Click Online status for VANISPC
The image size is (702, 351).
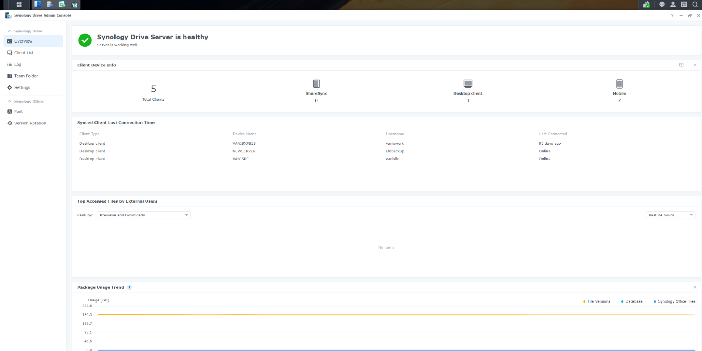coord(545,159)
